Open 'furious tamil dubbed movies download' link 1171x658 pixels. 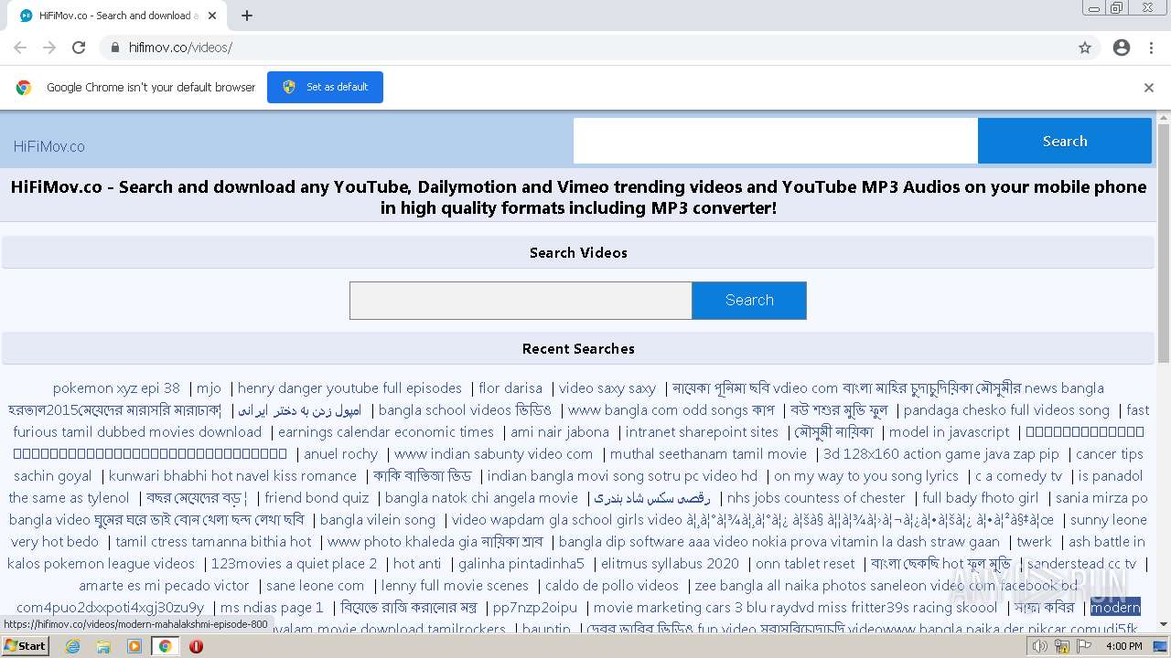point(137,432)
